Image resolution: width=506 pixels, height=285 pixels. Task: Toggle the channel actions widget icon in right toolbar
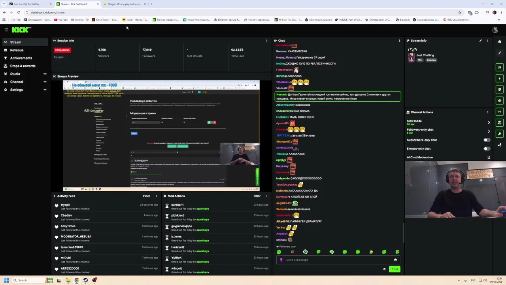(x=500, y=123)
